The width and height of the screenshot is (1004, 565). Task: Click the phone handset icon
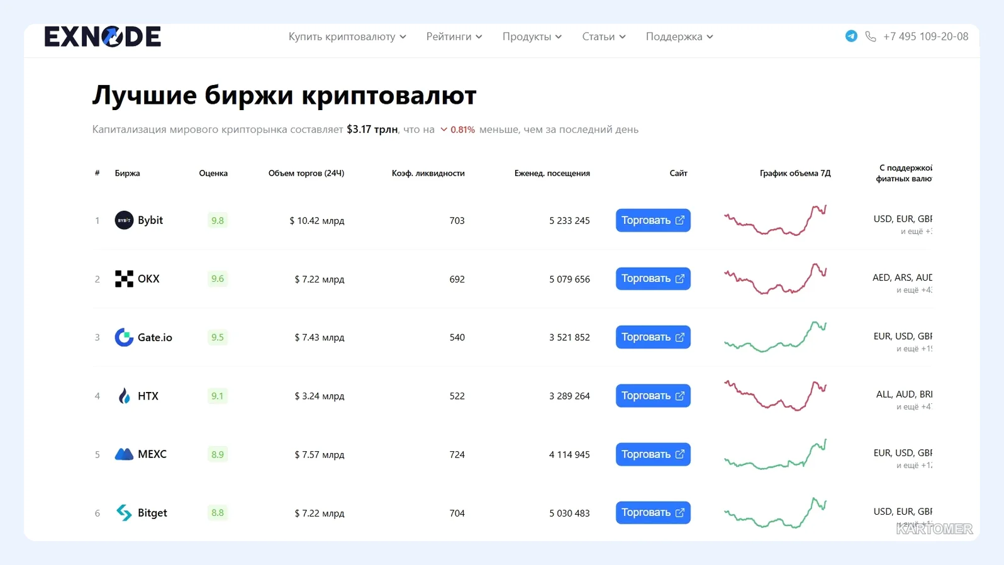tap(871, 36)
